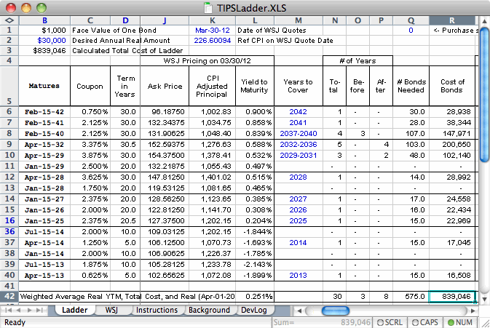Click the toolbar toggle pill in title bar

tap(475, 7)
